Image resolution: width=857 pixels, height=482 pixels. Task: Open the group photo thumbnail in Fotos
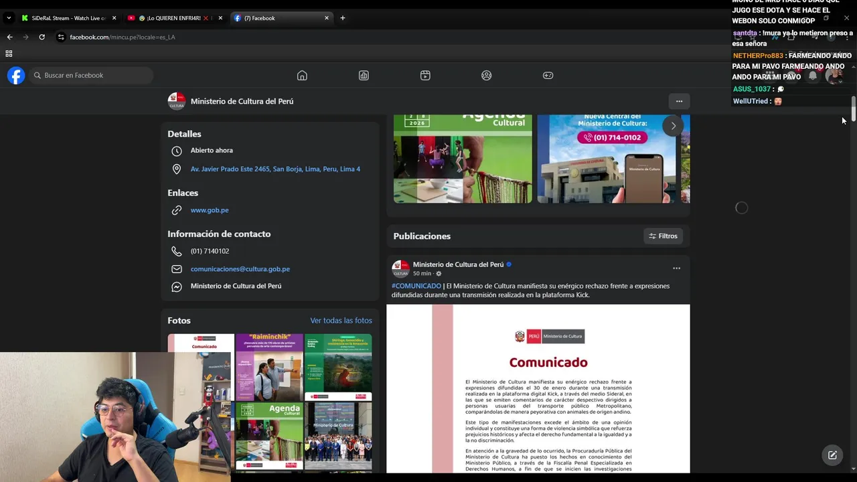(x=338, y=435)
